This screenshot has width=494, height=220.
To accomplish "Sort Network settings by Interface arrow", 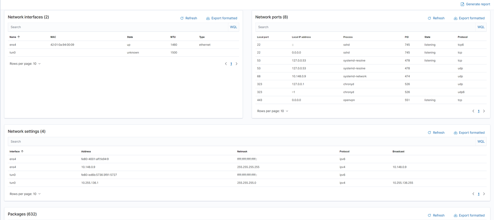I will pos(22,151).
